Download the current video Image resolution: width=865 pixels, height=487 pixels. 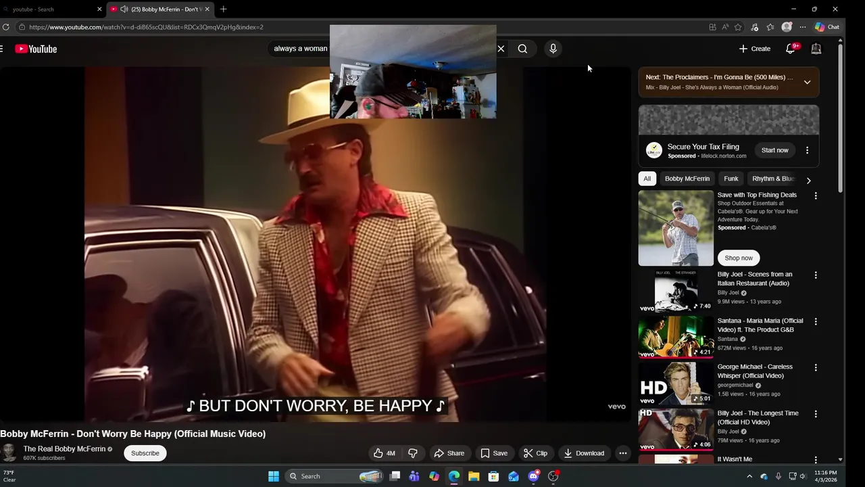click(584, 453)
